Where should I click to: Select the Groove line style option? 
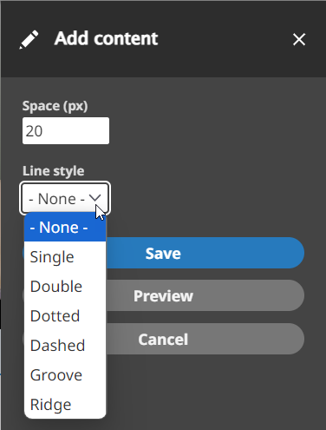(65, 375)
